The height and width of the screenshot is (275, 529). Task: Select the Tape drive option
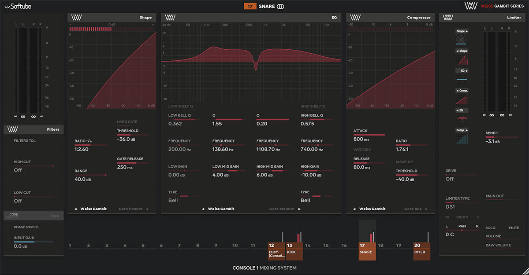pyautogui.click(x=54, y=216)
